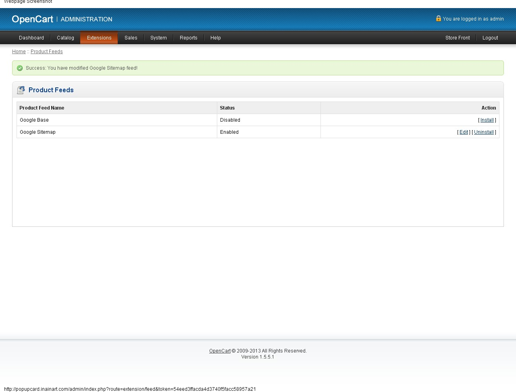This screenshot has height=392, width=516.
Task: Uninstall the Google Sitemap feed
Action: coord(484,132)
